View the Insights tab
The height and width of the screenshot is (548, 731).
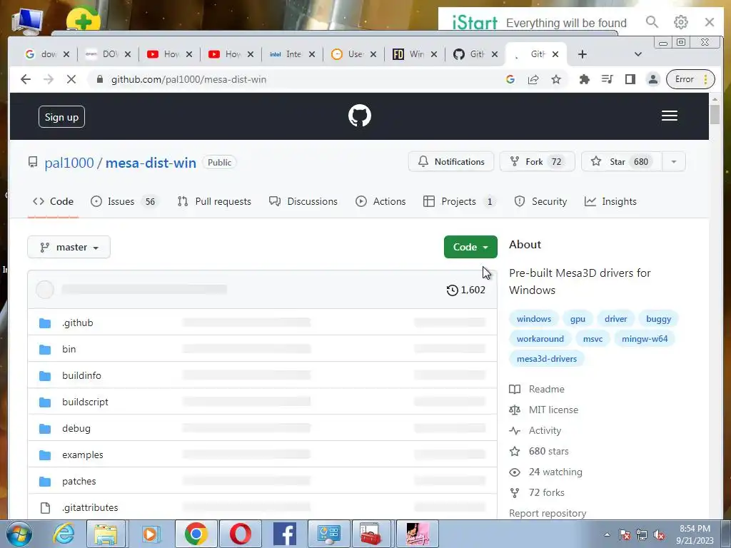(610, 201)
